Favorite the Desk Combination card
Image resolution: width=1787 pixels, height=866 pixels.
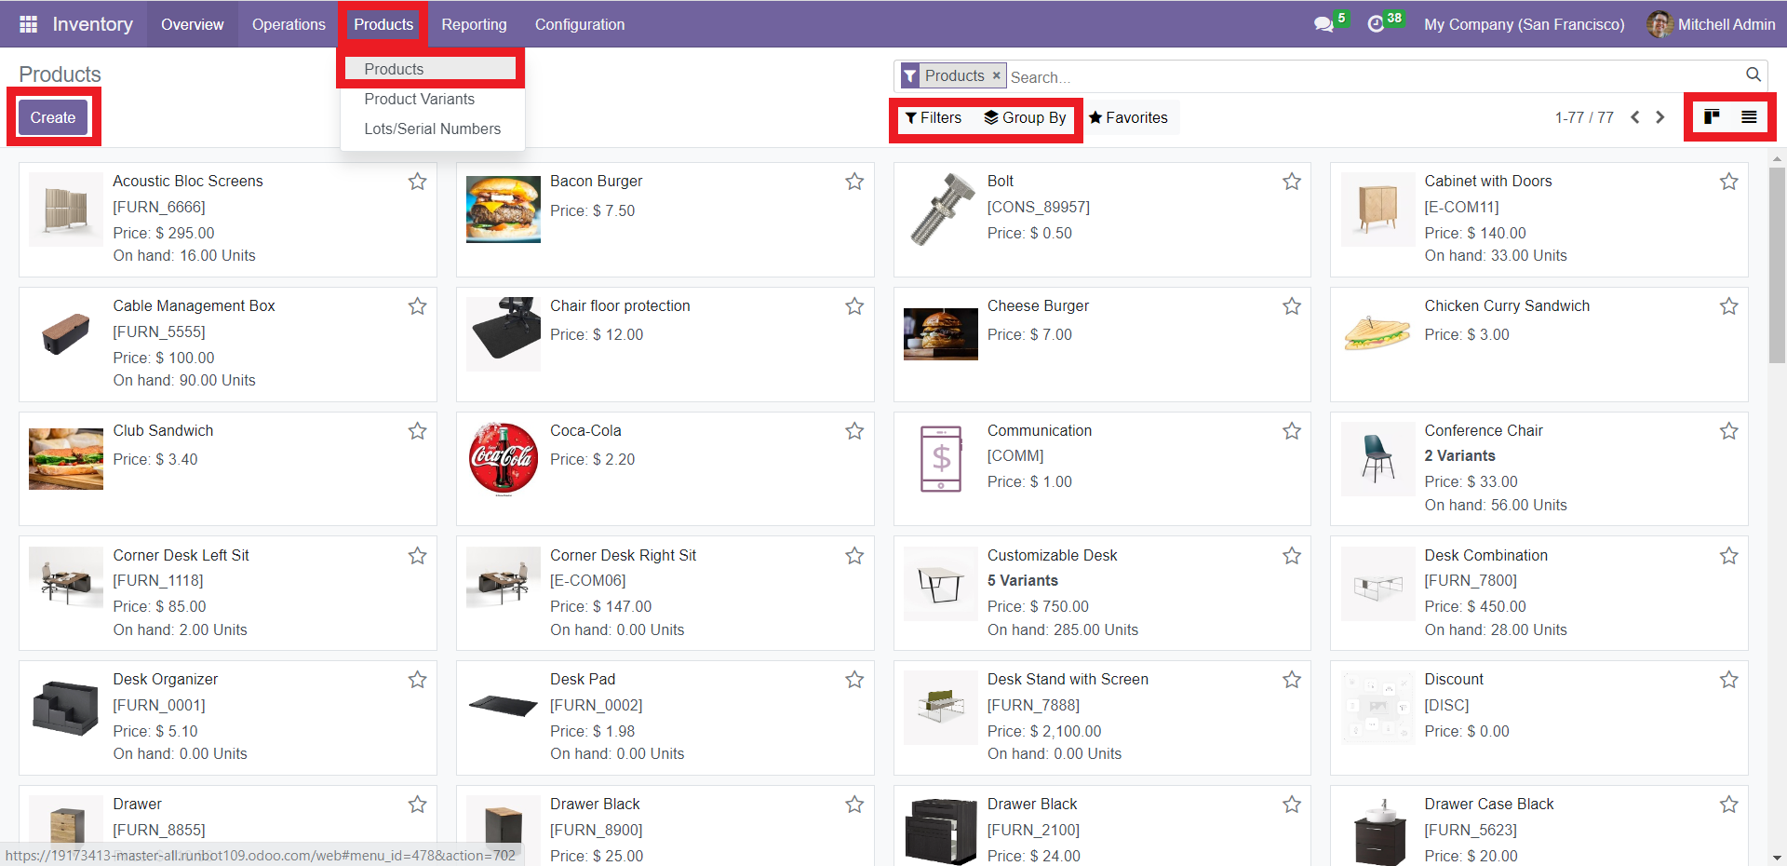[1728, 556]
